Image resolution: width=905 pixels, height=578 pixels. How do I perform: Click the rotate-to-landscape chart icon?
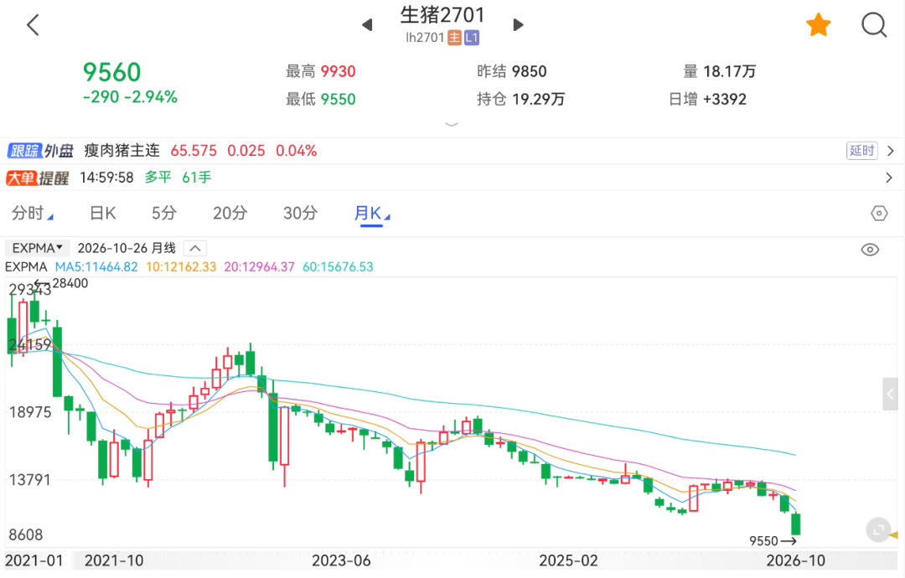[x=879, y=529]
